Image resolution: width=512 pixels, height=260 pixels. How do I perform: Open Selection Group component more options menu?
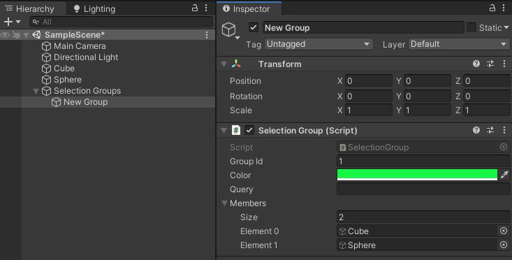(x=504, y=130)
